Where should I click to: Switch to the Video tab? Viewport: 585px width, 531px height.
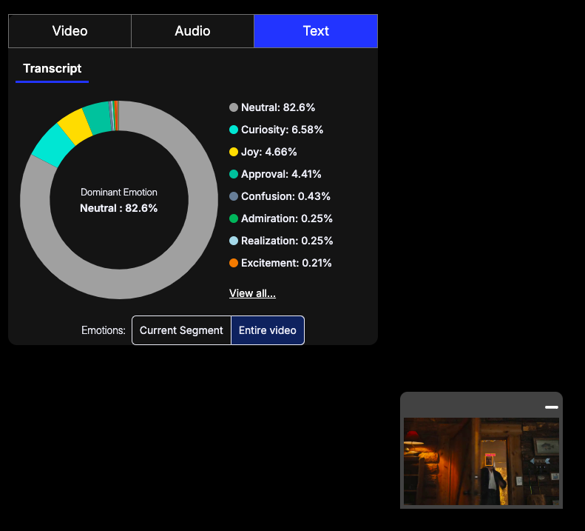pos(70,31)
